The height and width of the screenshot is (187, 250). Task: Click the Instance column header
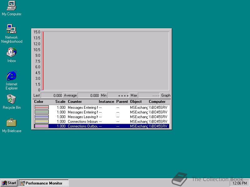click(106, 102)
